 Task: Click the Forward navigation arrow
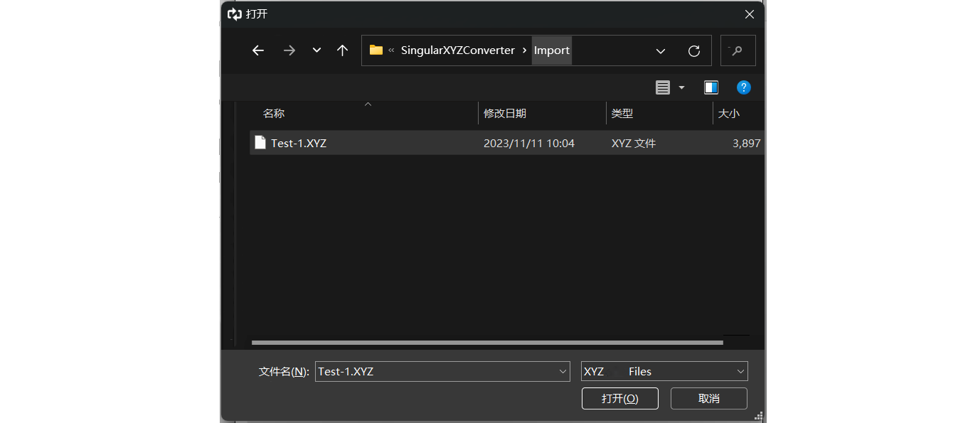289,50
